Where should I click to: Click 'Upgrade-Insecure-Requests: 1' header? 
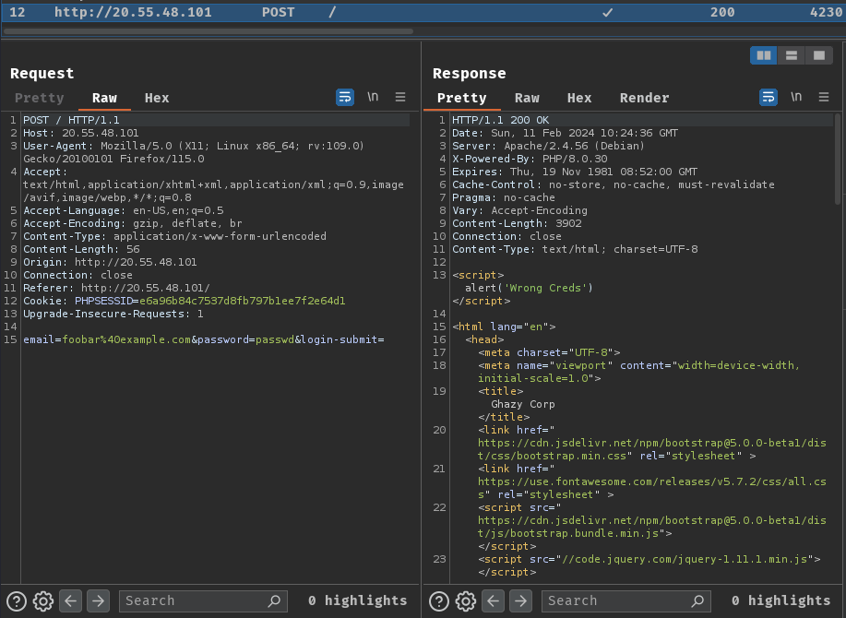coord(113,314)
